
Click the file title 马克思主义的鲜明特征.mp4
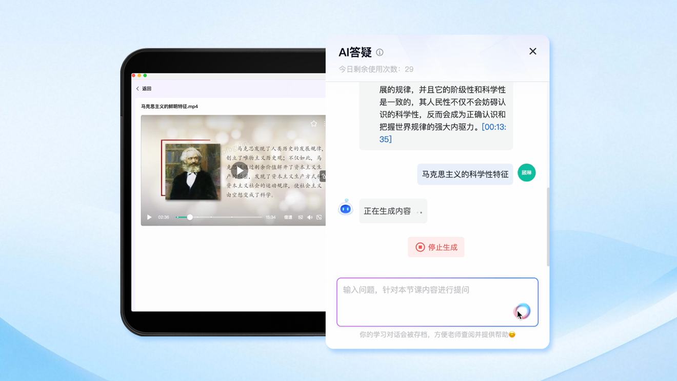coord(169,107)
